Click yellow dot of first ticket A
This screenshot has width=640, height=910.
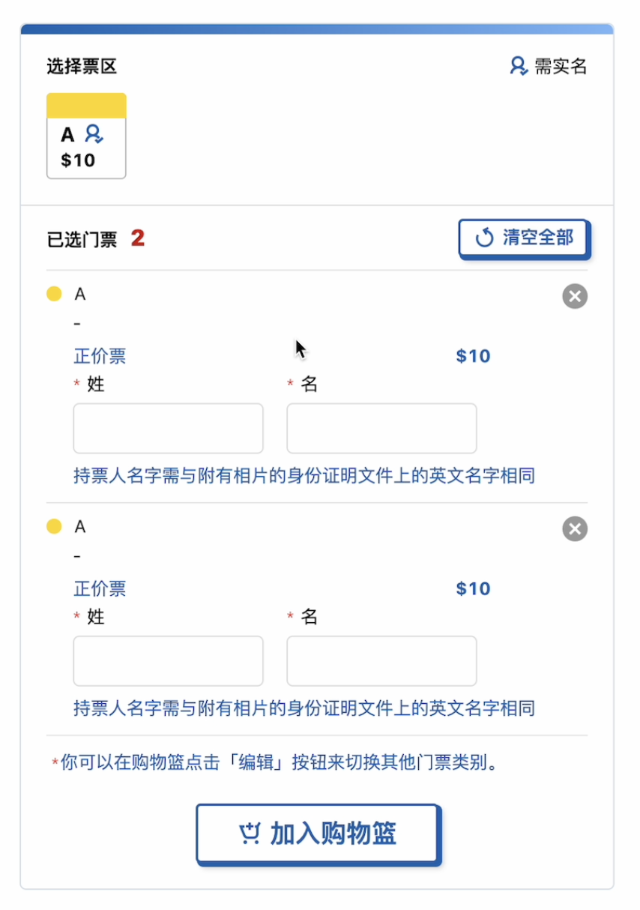[x=54, y=294]
